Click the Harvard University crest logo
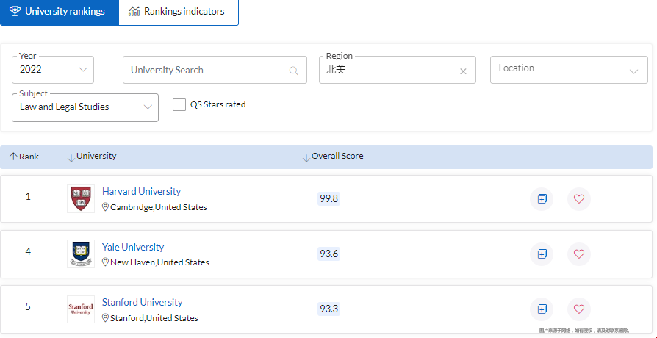The width and height of the screenshot is (657, 338). (81, 198)
